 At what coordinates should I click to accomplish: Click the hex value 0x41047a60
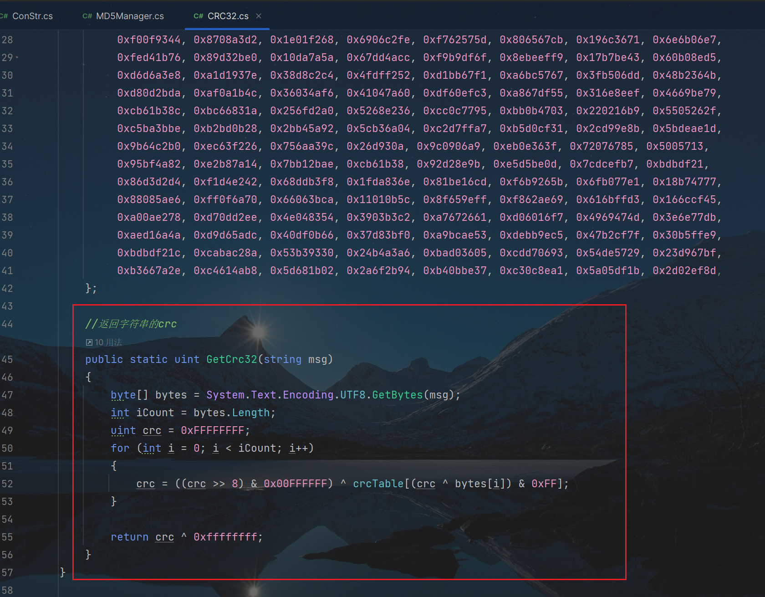(378, 93)
